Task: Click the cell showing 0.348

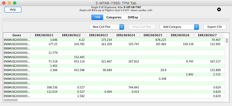Action: click(153, 79)
